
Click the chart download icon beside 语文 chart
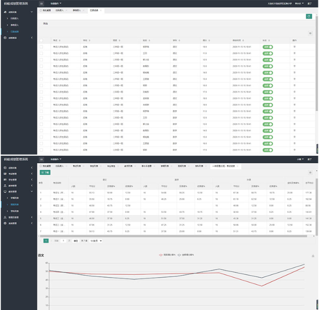pyautogui.click(x=313, y=256)
